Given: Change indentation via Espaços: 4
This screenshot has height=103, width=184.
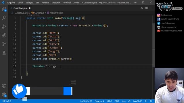Looking at the screenshot, I should pyautogui.click(x=99, y=101).
